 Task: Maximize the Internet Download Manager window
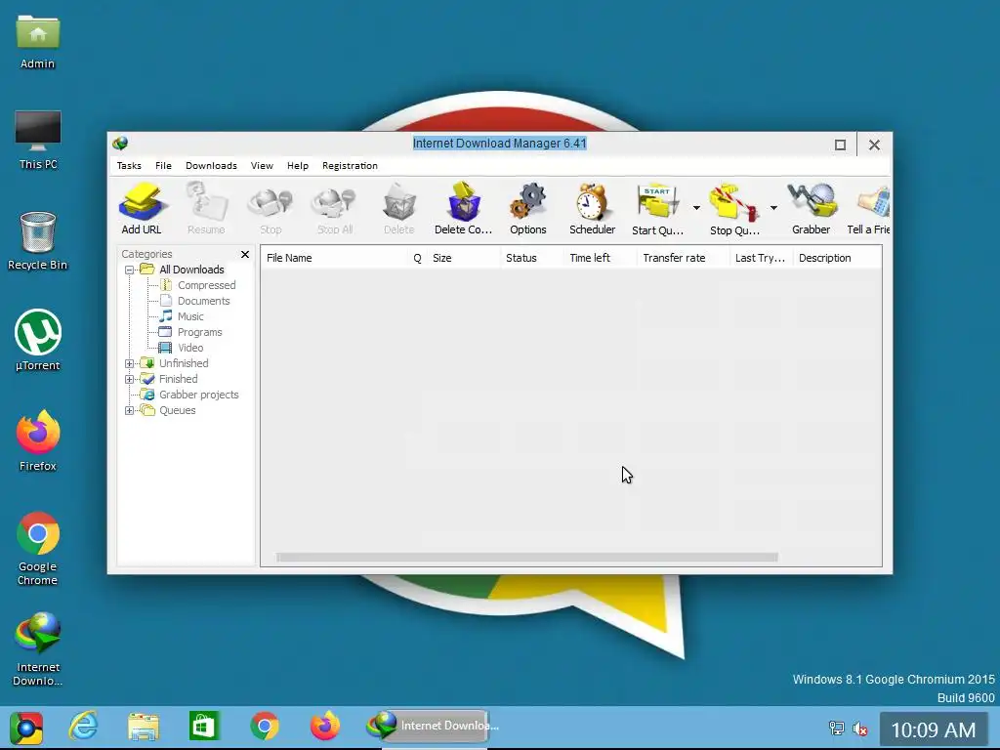point(840,145)
